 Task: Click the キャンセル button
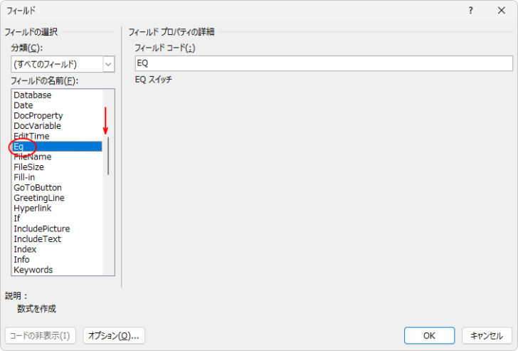pos(487,336)
